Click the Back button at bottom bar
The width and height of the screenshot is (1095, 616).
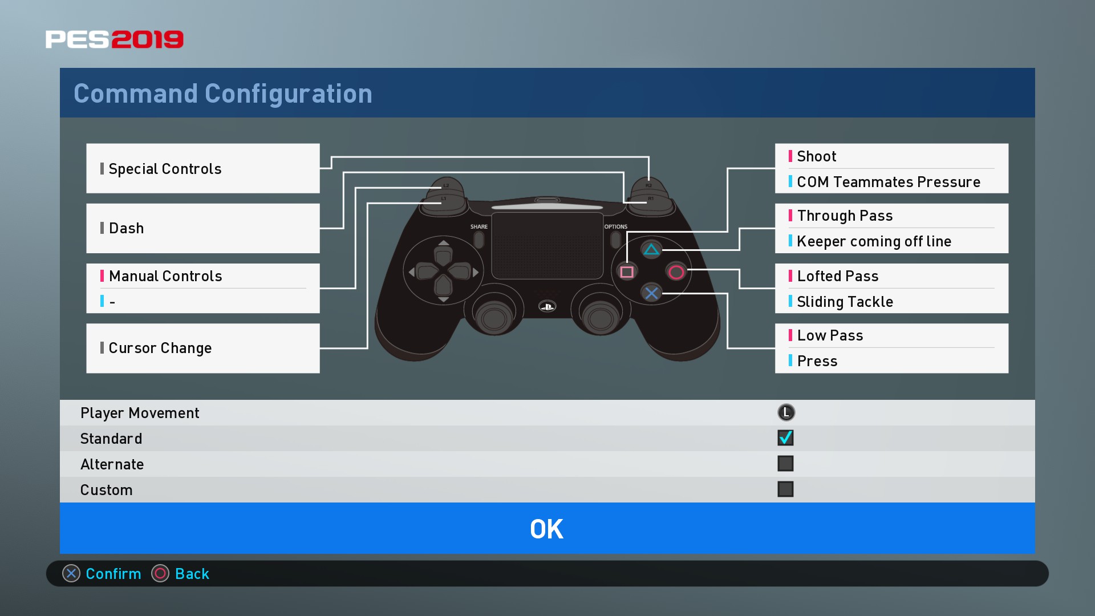pyautogui.click(x=191, y=573)
